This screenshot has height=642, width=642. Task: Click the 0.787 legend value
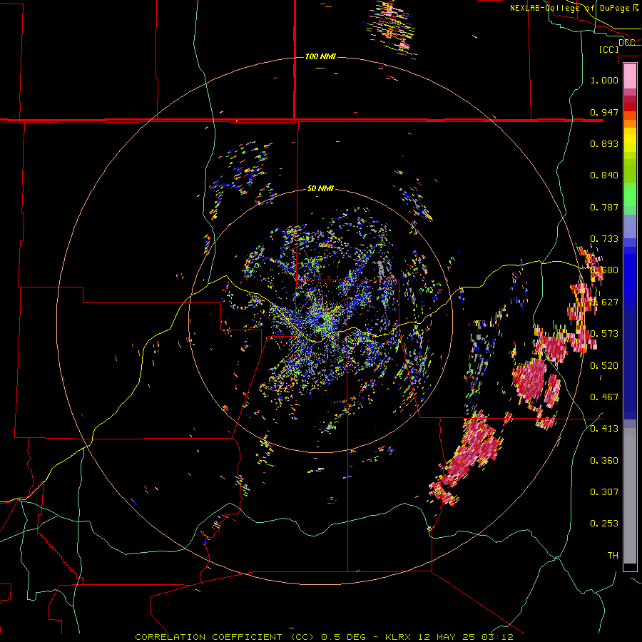(x=604, y=207)
